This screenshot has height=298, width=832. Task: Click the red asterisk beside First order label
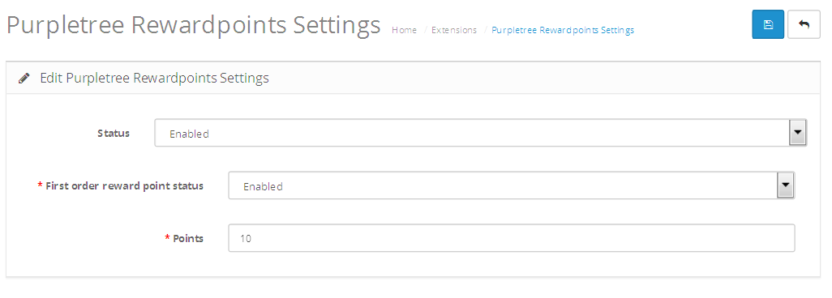[41, 185]
